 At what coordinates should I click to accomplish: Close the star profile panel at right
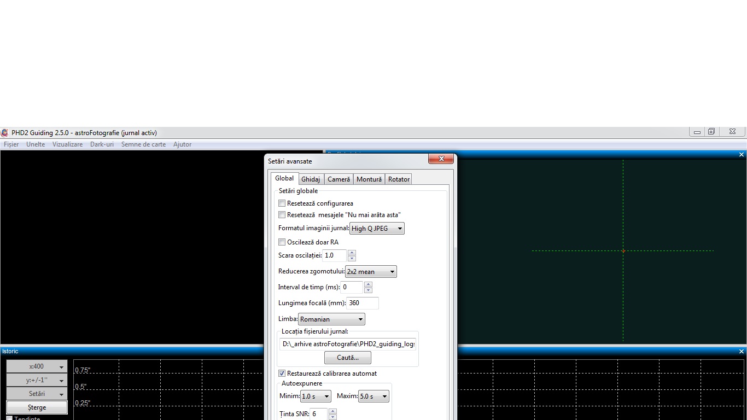pyautogui.click(x=742, y=155)
